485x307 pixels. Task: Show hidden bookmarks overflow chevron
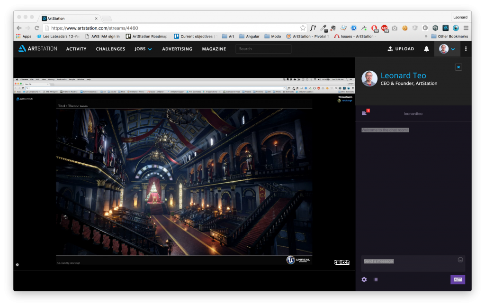pyautogui.click(x=426, y=36)
